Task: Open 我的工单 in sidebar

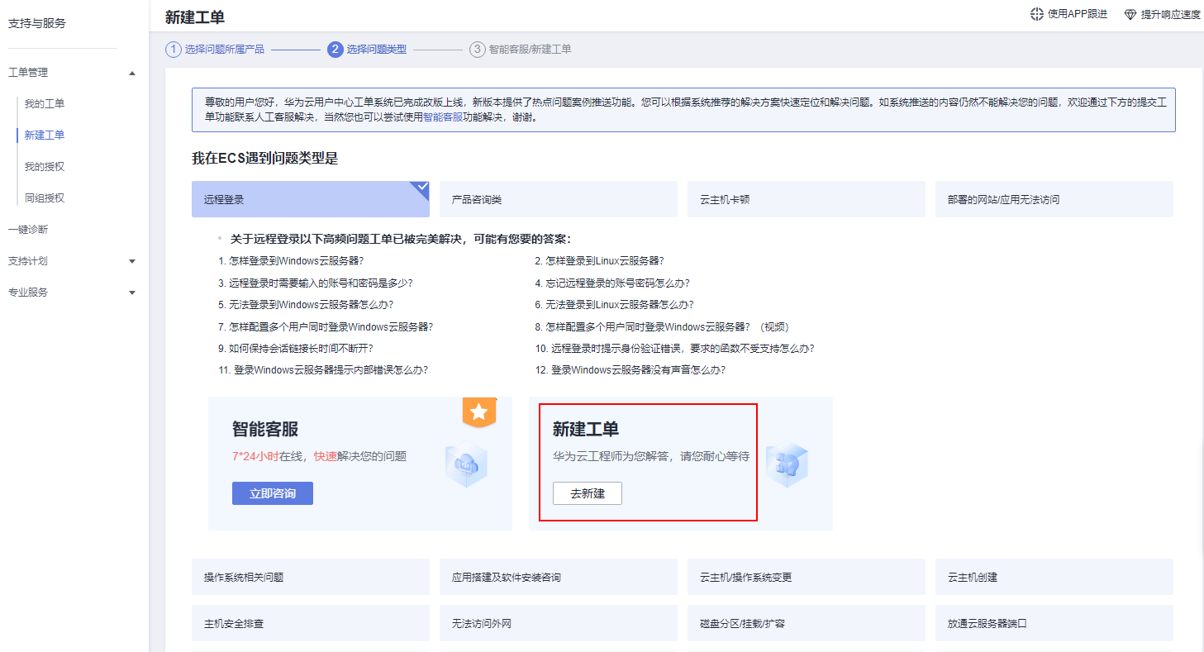Action: [x=45, y=104]
